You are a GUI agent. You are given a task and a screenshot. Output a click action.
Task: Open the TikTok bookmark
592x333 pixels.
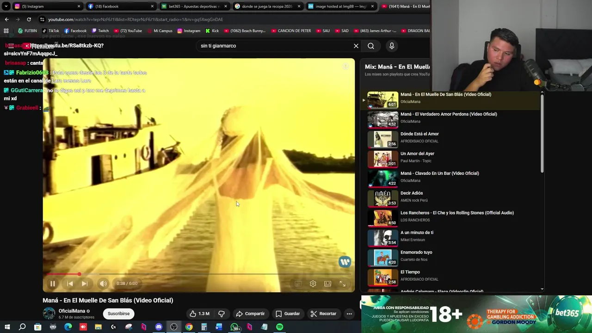pos(50,31)
